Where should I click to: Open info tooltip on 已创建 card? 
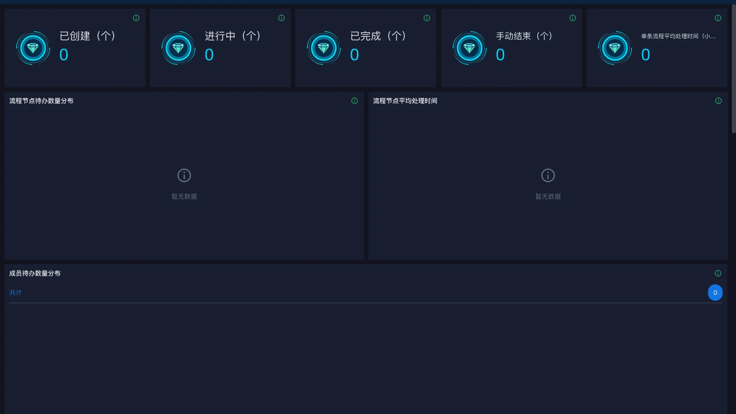click(136, 17)
